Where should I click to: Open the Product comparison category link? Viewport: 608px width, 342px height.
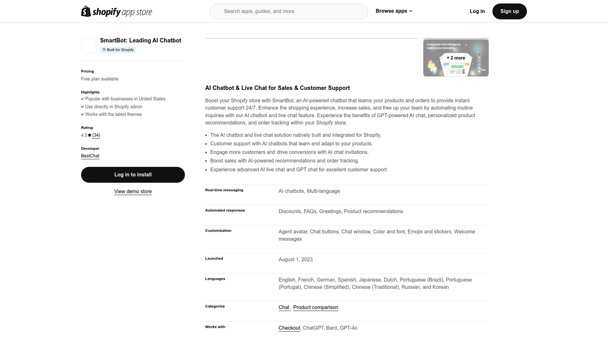click(316, 307)
